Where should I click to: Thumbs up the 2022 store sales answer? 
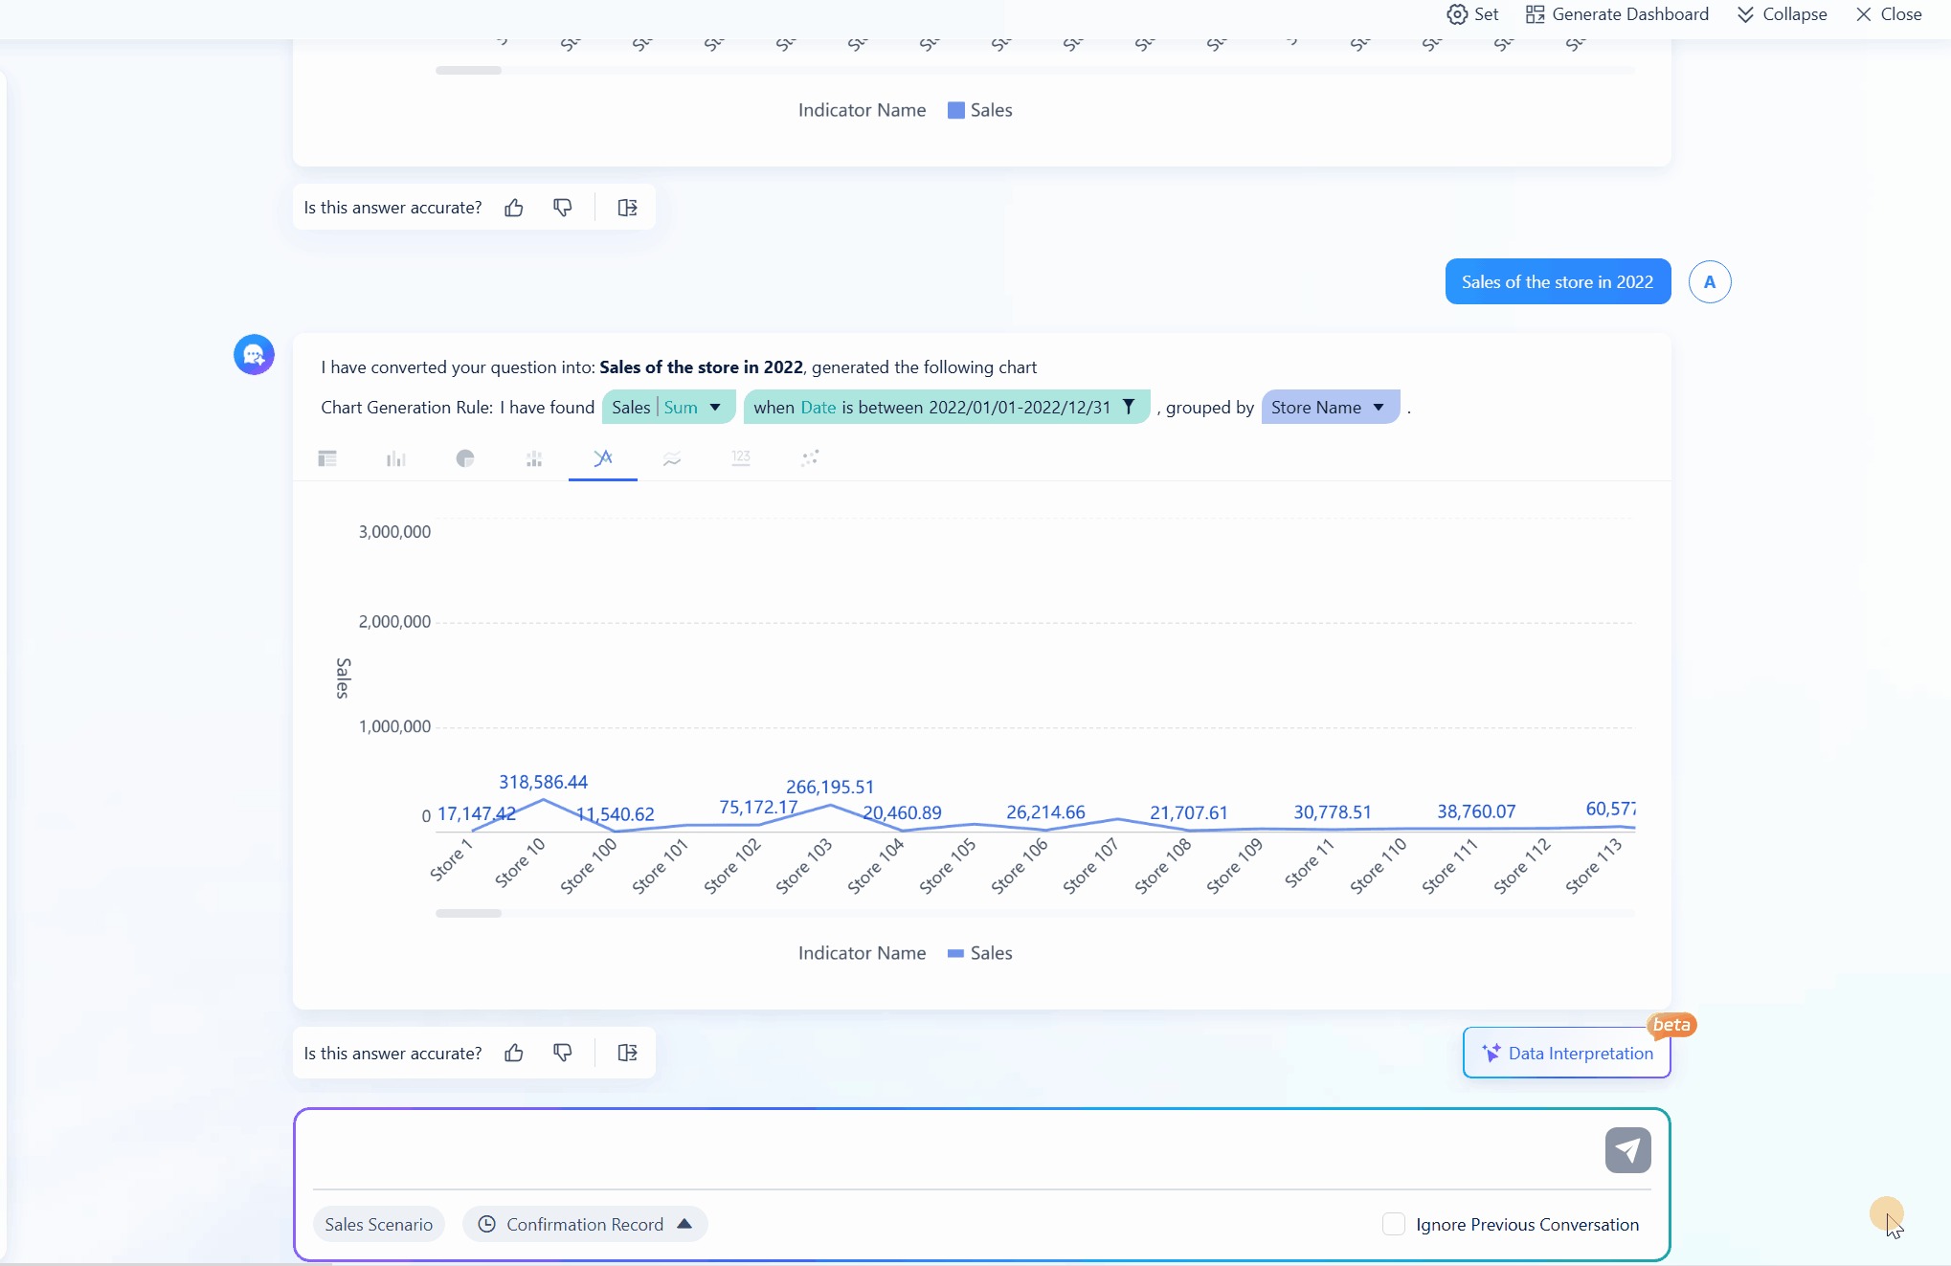click(x=514, y=1053)
